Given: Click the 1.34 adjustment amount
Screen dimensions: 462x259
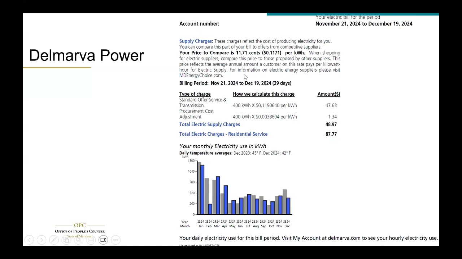Looking at the screenshot, I should click(332, 117).
